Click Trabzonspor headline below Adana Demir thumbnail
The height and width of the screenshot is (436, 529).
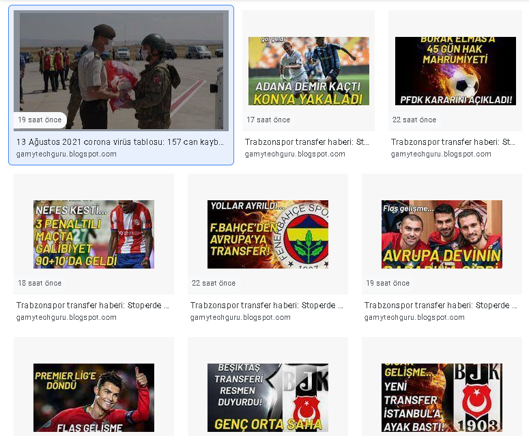307,142
